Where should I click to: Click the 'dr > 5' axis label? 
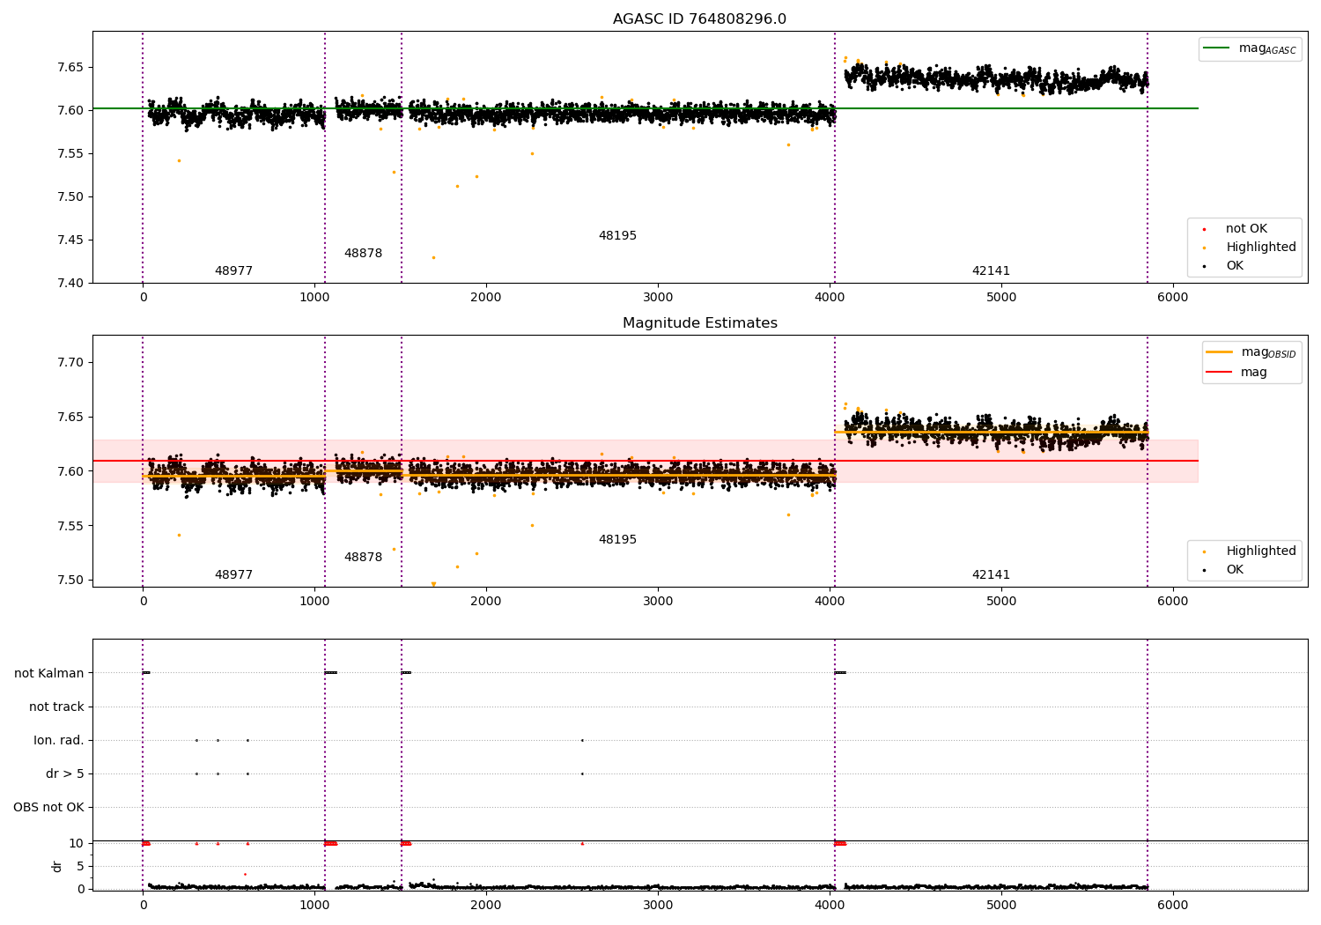(x=65, y=774)
